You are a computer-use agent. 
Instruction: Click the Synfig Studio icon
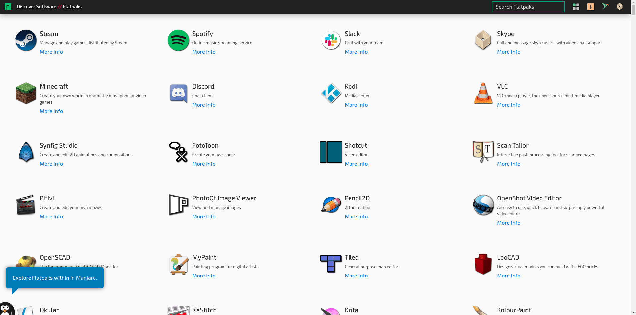click(x=26, y=152)
